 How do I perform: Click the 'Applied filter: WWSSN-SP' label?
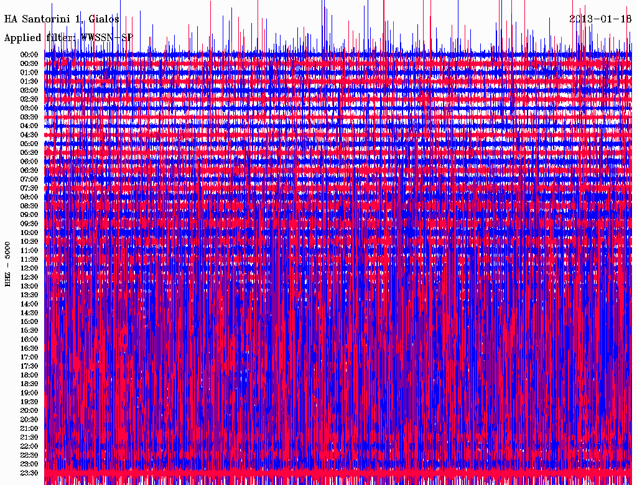68,38
